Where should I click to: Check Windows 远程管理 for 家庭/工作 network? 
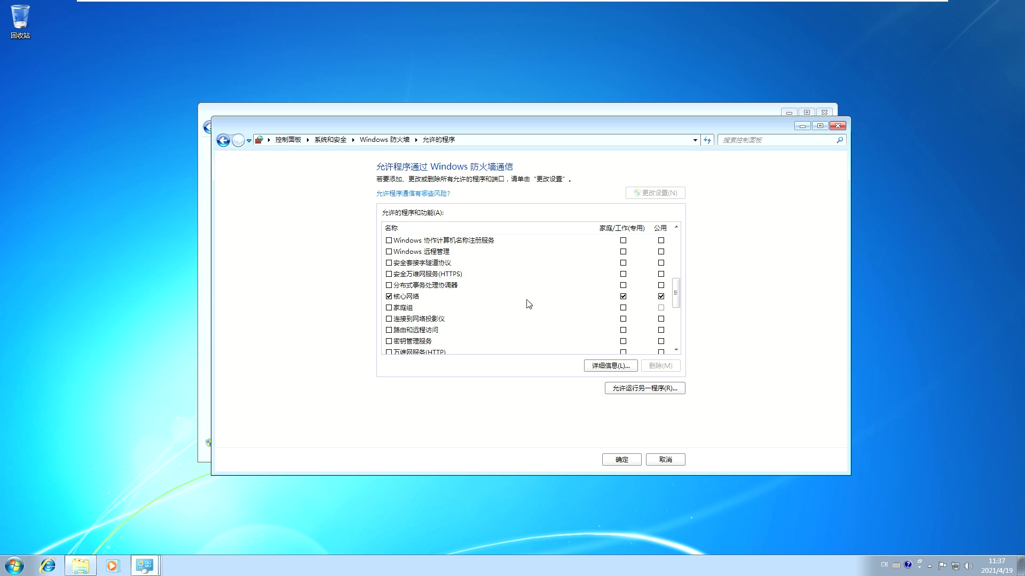point(623,251)
